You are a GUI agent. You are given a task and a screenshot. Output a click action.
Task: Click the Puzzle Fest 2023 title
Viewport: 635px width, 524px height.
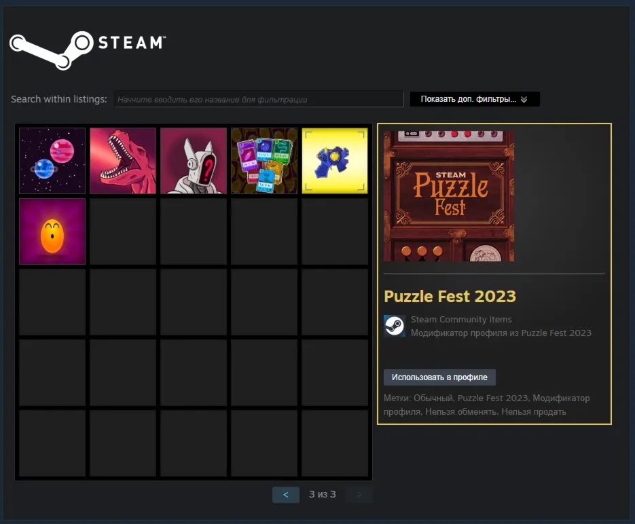pyautogui.click(x=450, y=296)
